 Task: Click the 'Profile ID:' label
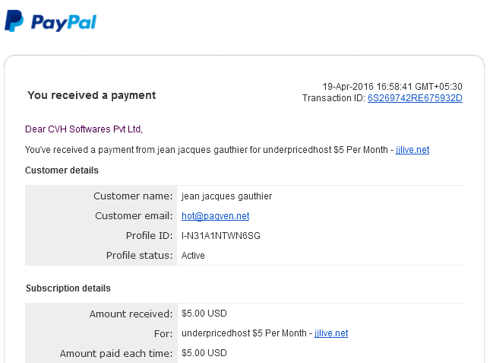coord(149,236)
